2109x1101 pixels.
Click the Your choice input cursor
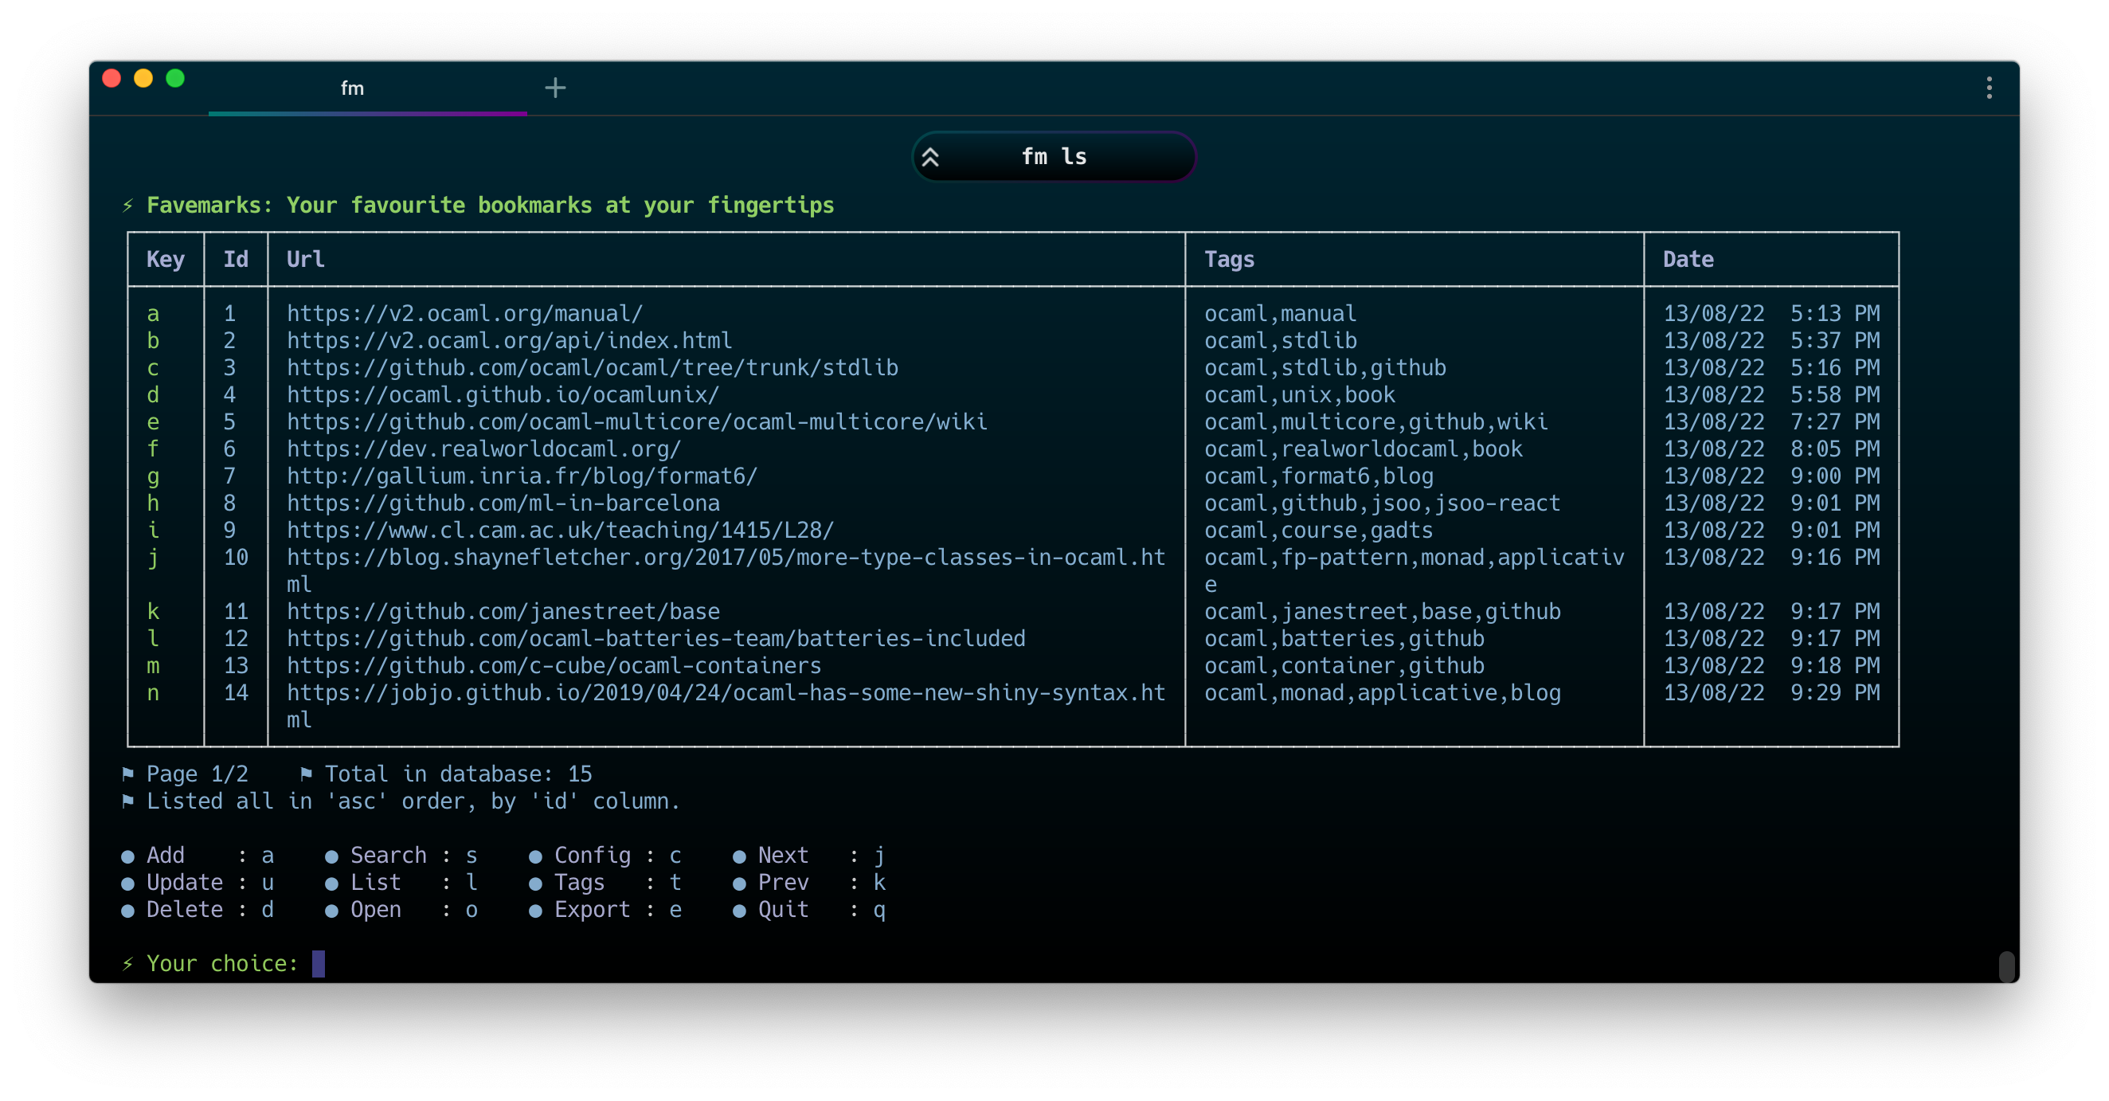click(x=319, y=963)
